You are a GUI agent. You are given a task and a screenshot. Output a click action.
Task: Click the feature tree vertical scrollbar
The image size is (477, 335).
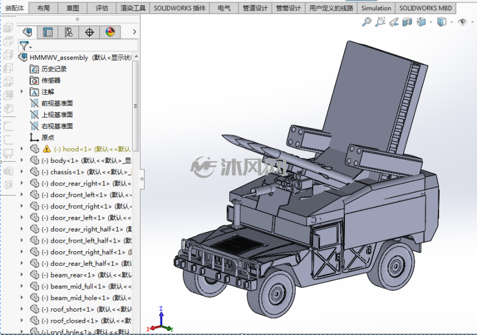pos(136,106)
